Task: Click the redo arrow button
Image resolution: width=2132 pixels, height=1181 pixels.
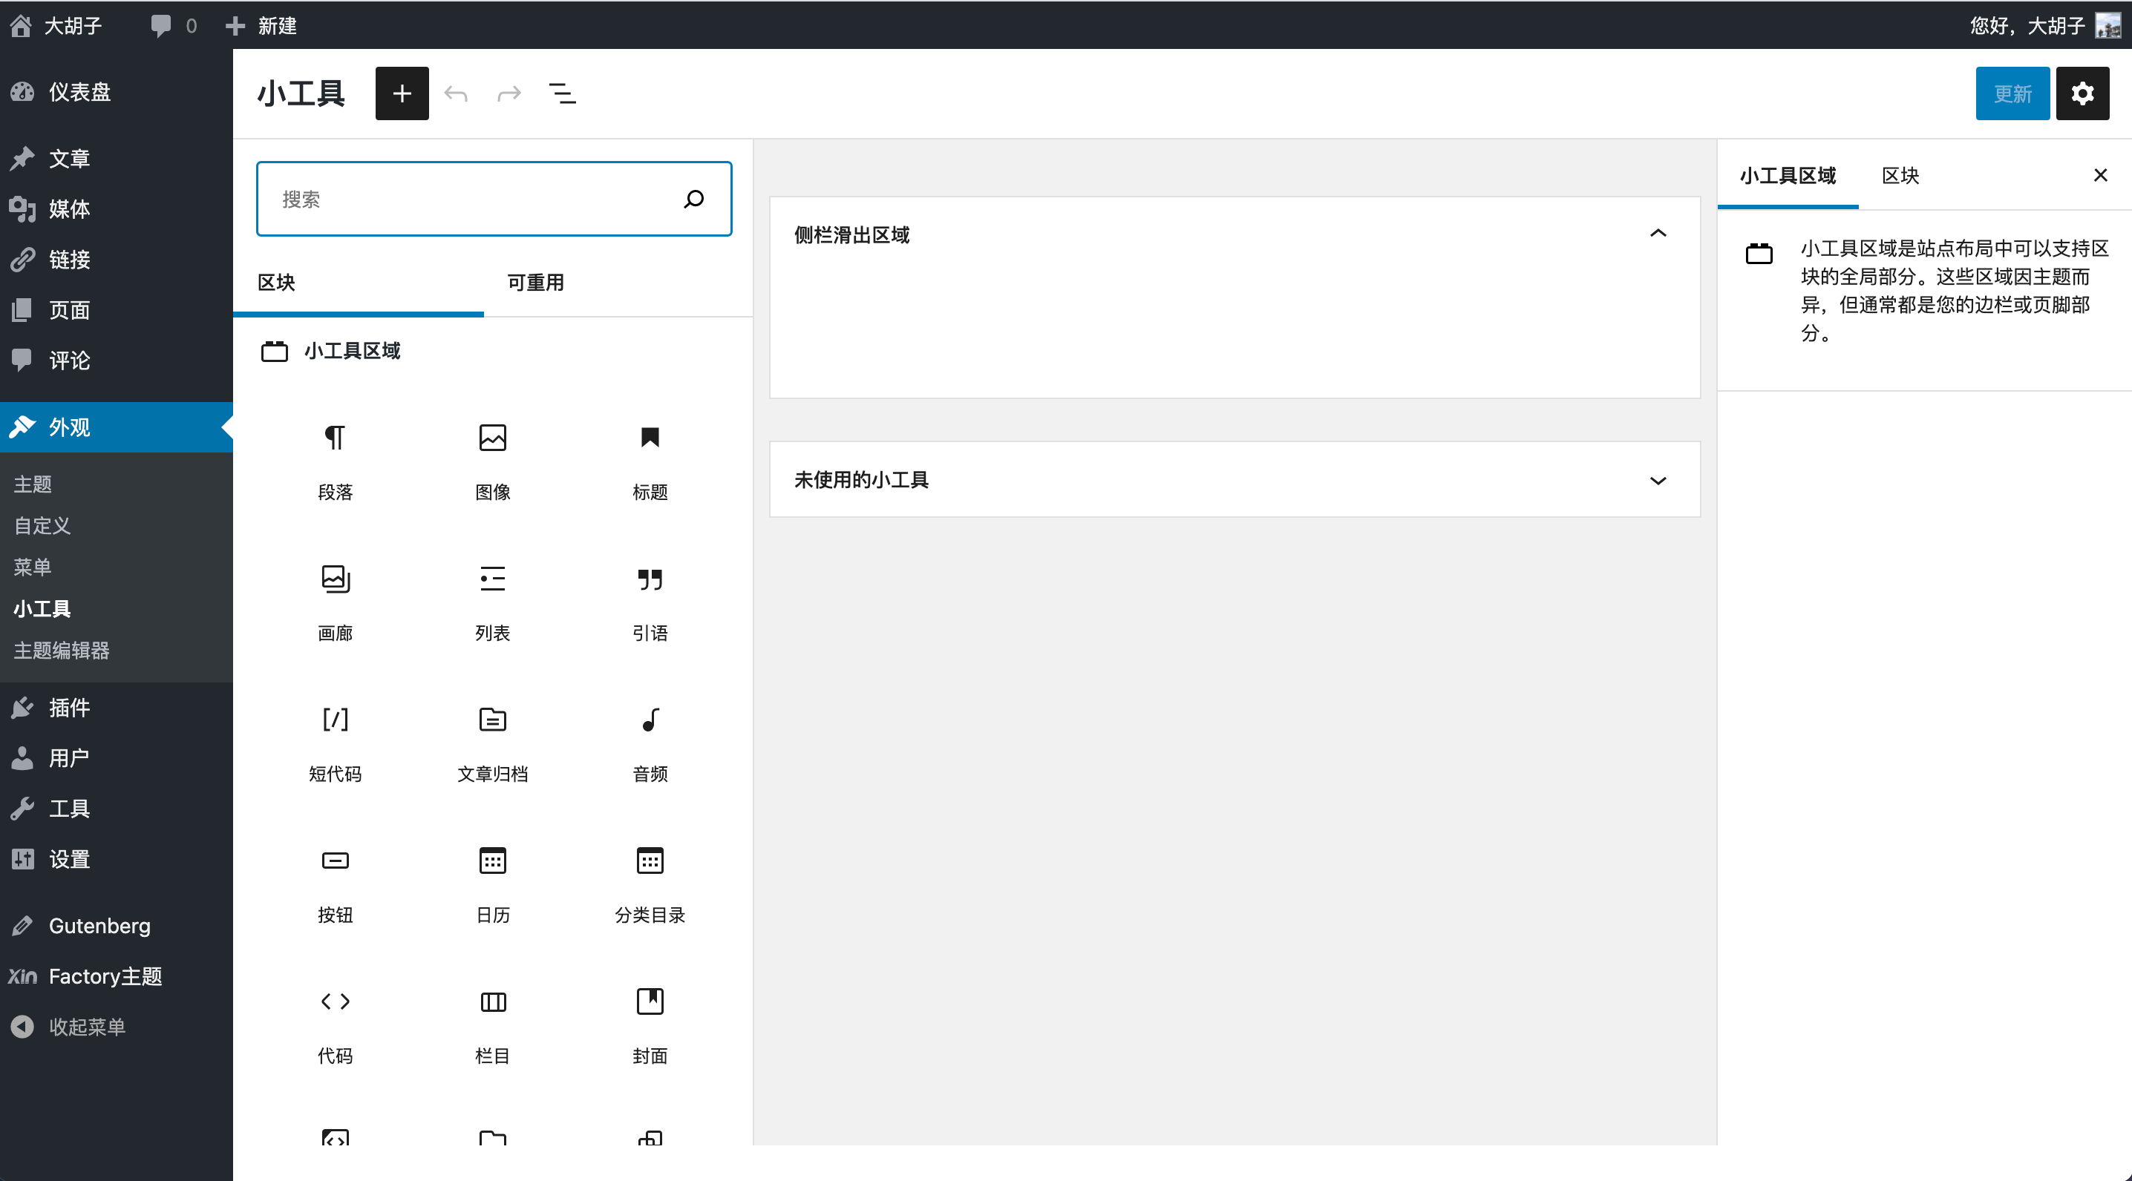Action: pos(508,93)
